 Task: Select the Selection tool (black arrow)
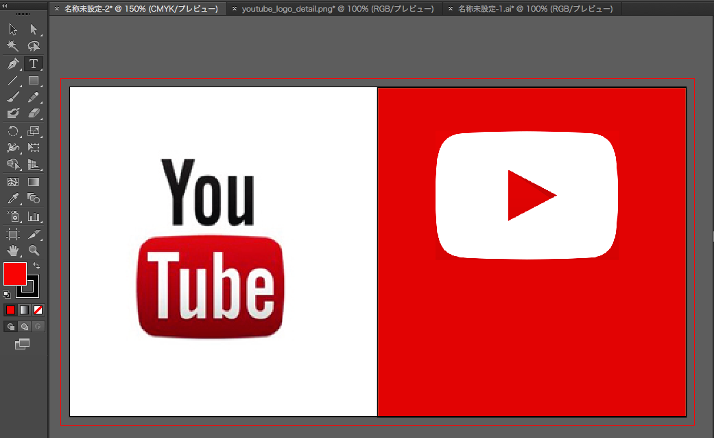click(13, 30)
